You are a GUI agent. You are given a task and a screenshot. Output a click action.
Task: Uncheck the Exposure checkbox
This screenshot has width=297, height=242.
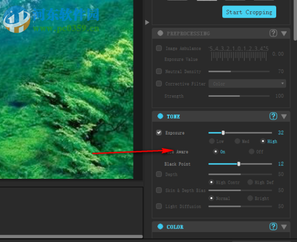pyautogui.click(x=159, y=133)
